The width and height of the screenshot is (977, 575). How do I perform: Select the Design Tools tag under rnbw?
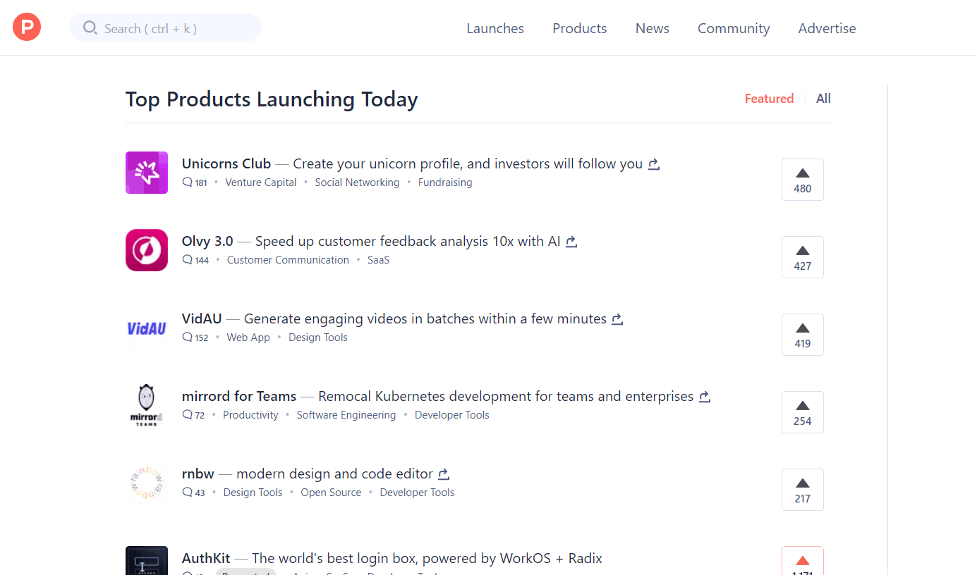click(x=253, y=493)
